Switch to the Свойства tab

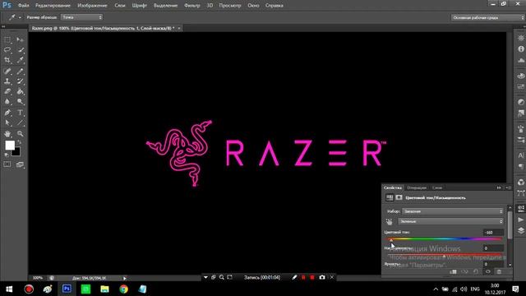coord(393,187)
